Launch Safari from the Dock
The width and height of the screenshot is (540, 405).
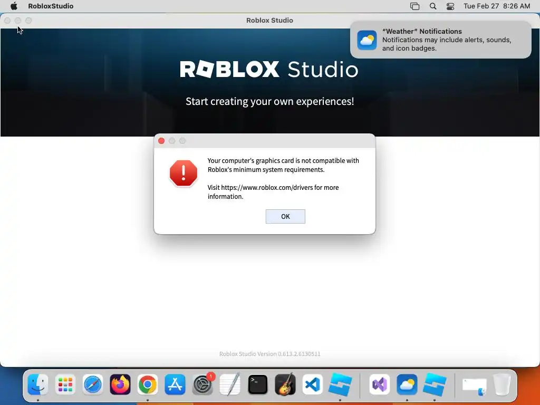click(x=93, y=384)
